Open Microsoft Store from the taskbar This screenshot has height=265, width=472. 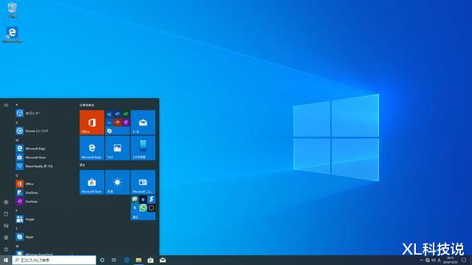150,260
